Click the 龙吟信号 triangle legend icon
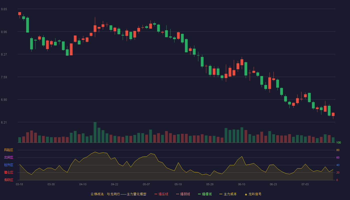The width and height of the screenshot is (350, 200). [x=246, y=194]
